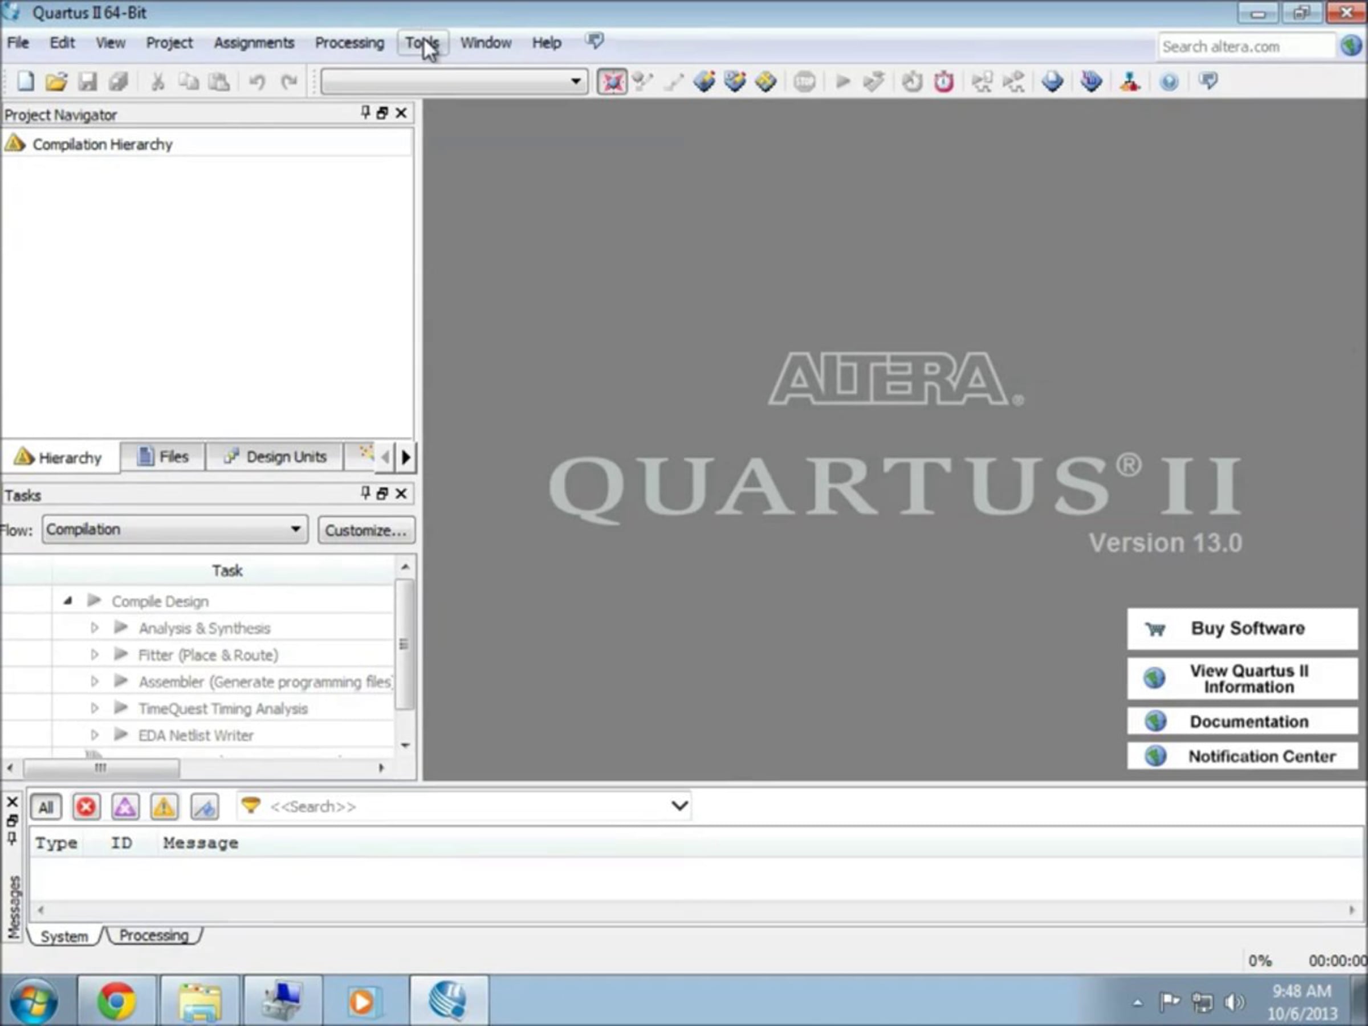This screenshot has width=1368, height=1026.
Task: Expand the Fitter (Place & Route) task
Action: (x=95, y=654)
